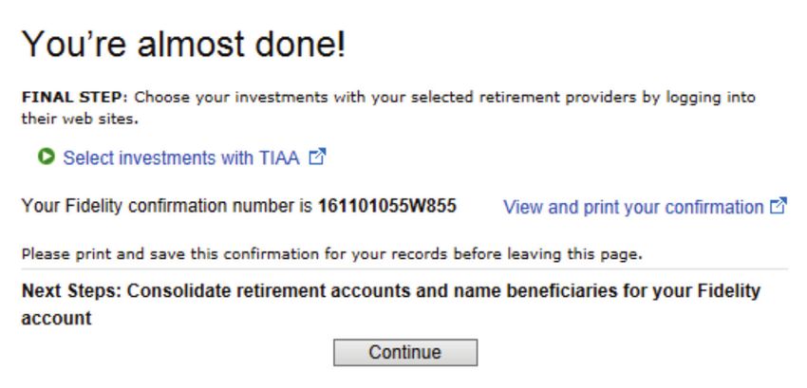Click Your Fidelity confirmation number is text
Viewport: 807px width, 388px height.
click(167, 207)
